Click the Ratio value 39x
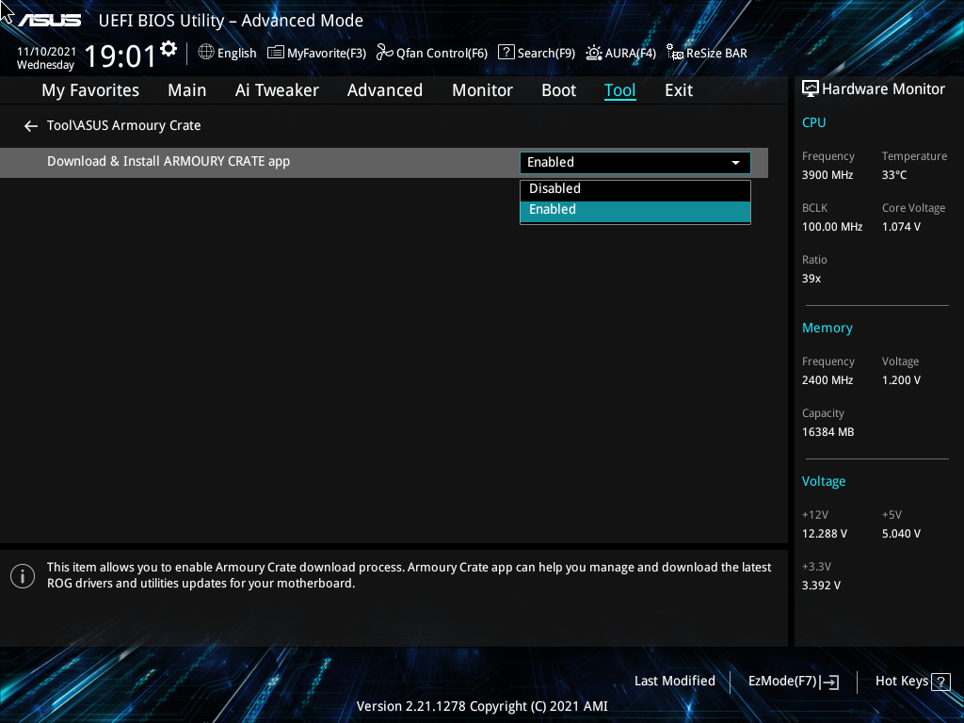964x723 pixels. [811, 279]
